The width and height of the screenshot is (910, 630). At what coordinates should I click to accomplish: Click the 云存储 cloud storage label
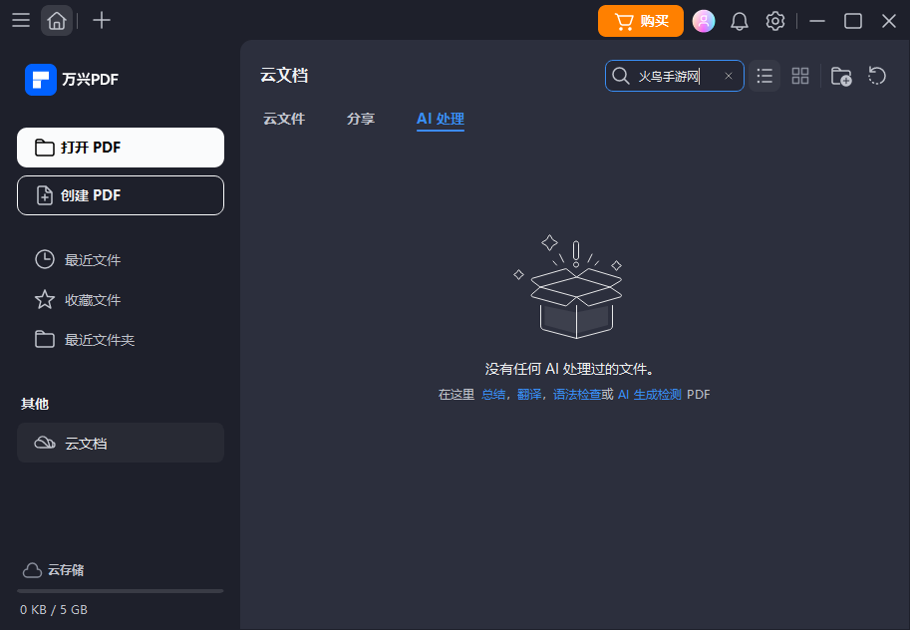tap(66, 570)
